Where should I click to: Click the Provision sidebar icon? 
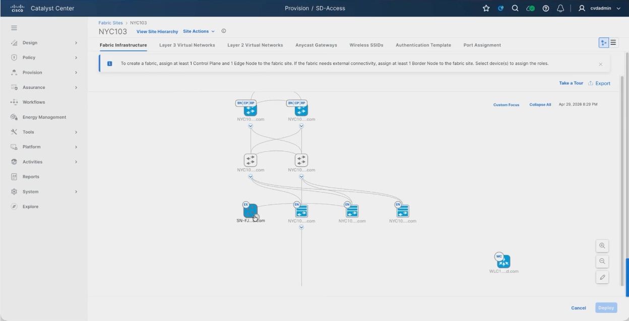[14, 73]
